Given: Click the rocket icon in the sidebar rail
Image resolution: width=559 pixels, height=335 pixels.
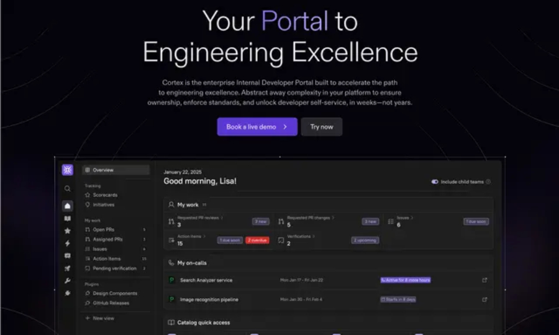Looking at the screenshot, I should coord(67,268).
